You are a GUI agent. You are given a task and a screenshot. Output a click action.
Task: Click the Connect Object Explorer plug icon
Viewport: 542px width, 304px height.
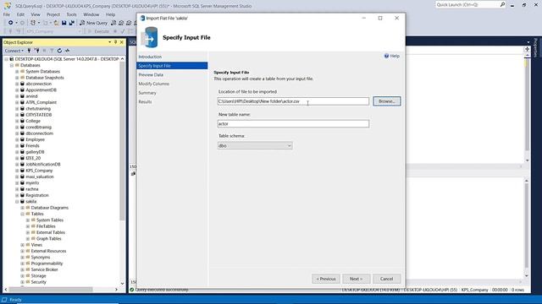point(29,51)
